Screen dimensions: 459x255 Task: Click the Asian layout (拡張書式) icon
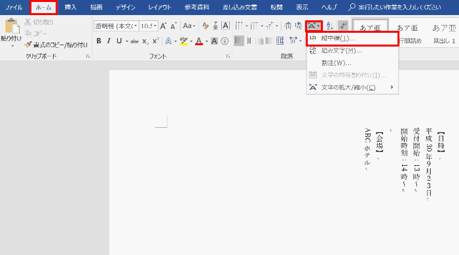[314, 26]
